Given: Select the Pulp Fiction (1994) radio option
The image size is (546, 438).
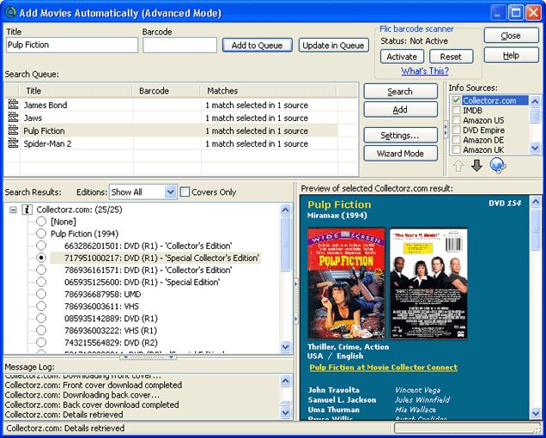Looking at the screenshot, I should click(41, 234).
